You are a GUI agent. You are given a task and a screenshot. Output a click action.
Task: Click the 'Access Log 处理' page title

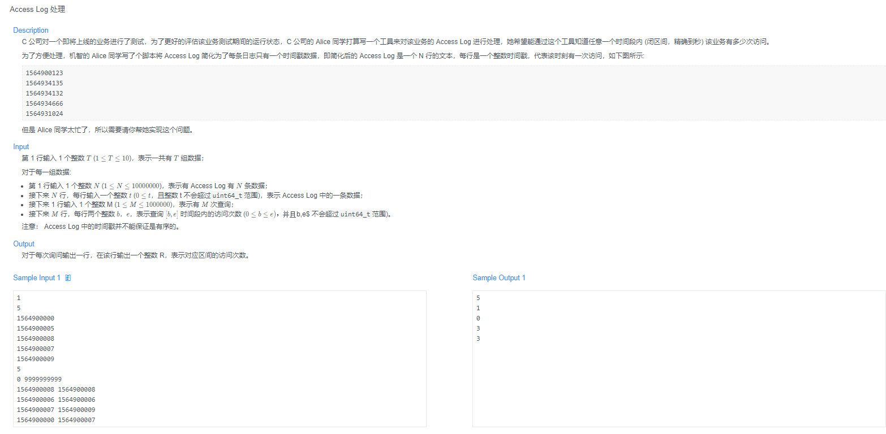coord(37,10)
